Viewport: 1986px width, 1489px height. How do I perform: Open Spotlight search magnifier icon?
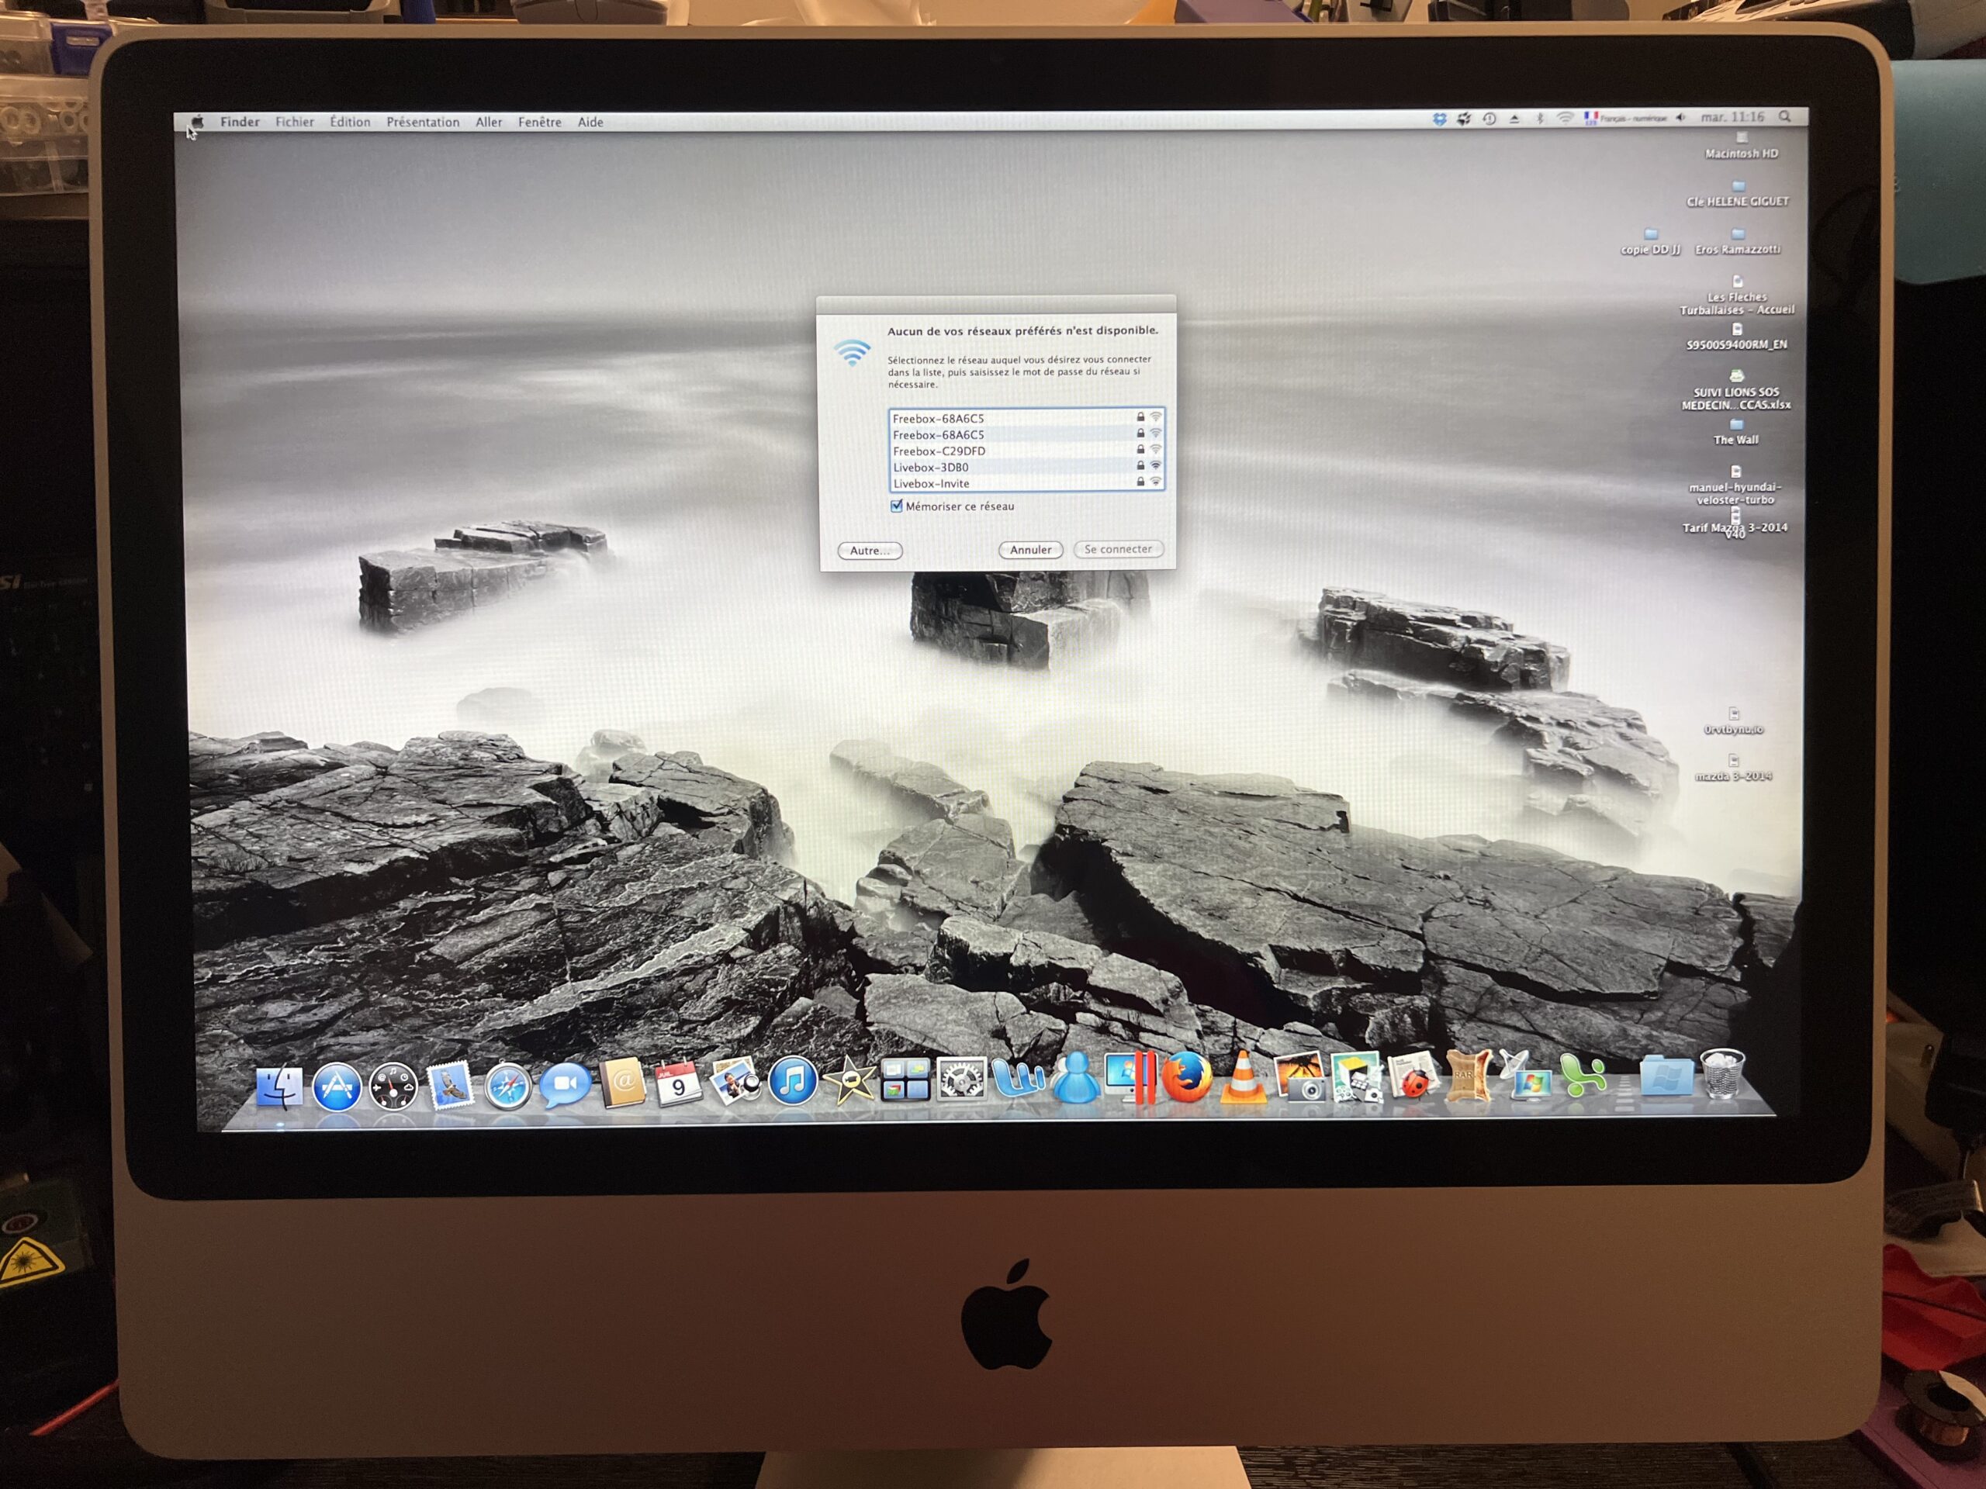1785,116
